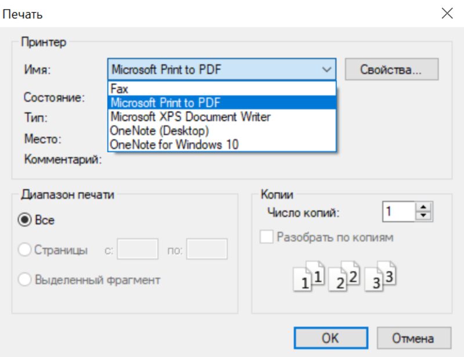The width and height of the screenshot is (464, 357).
Task: Click the Состояние label text
Action: pyautogui.click(x=54, y=98)
